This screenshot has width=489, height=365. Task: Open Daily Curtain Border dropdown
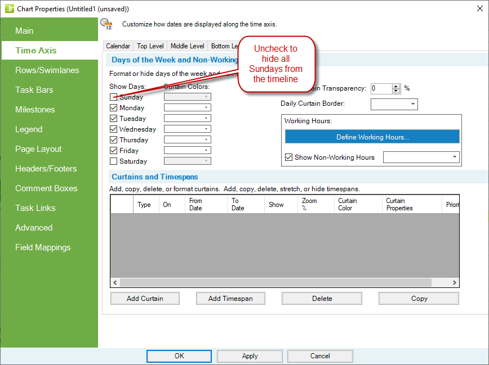pyautogui.click(x=394, y=104)
